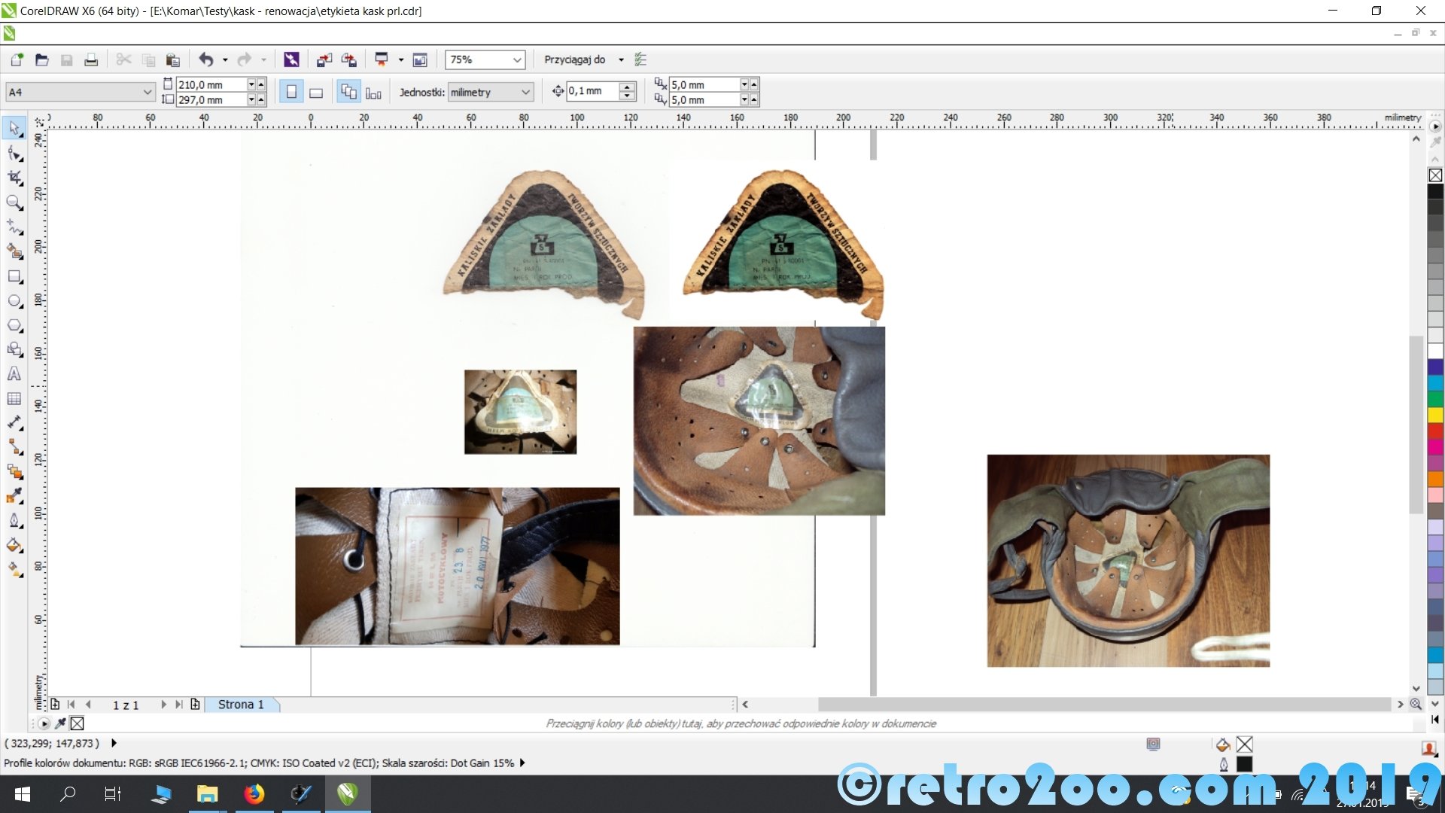This screenshot has width=1445, height=813.
Task: Switch page to landscape orientation
Action: (x=316, y=93)
